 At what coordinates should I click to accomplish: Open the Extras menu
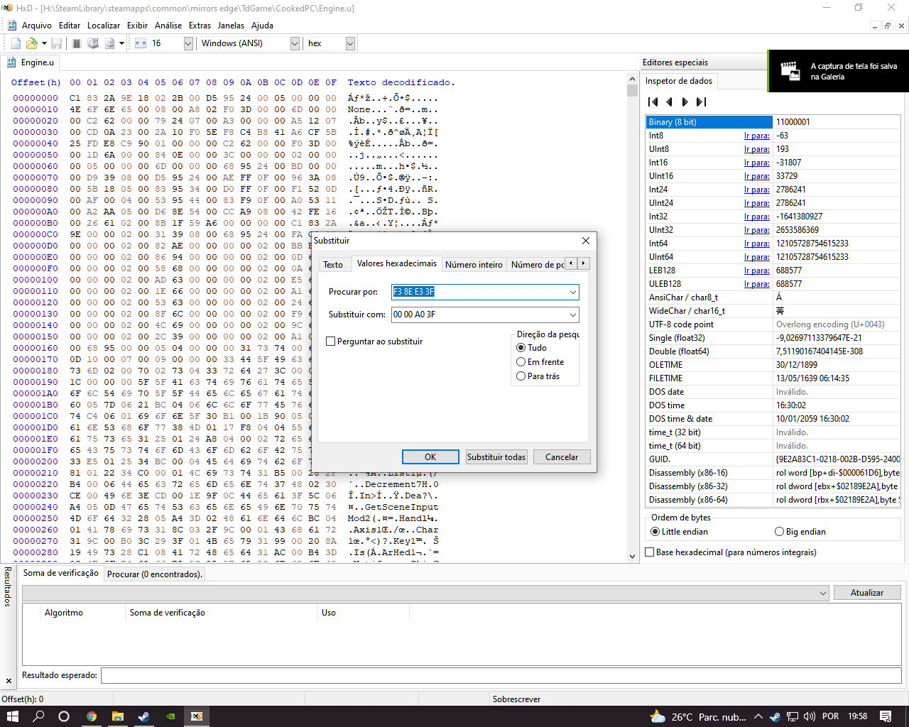pyautogui.click(x=200, y=26)
